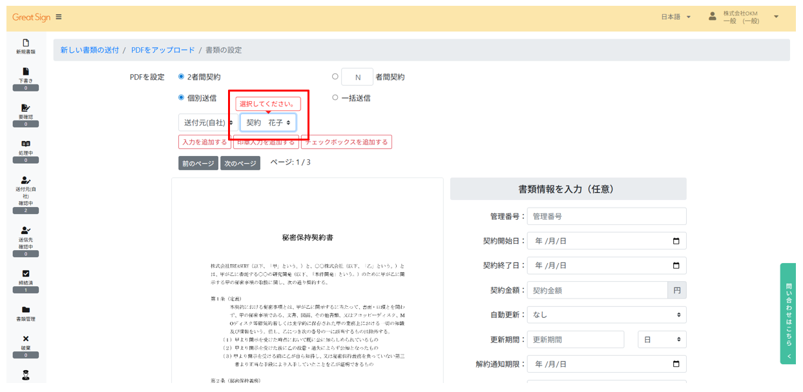Screen dimensions: 803x392
Task: Open the 契約 花子 signer dropdown
Action: click(268, 122)
